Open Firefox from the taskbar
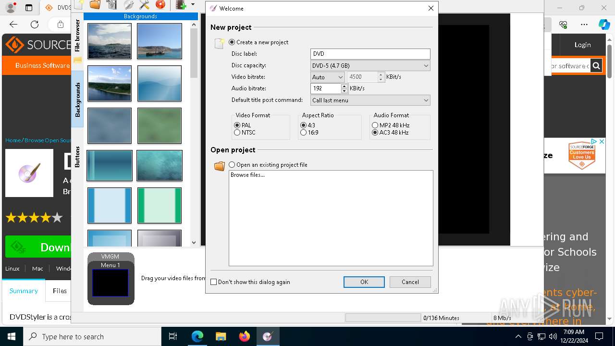 pyautogui.click(x=244, y=336)
